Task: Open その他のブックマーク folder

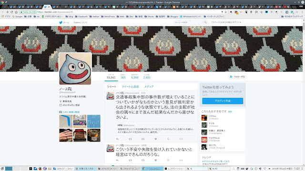Action: click(292, 17)
